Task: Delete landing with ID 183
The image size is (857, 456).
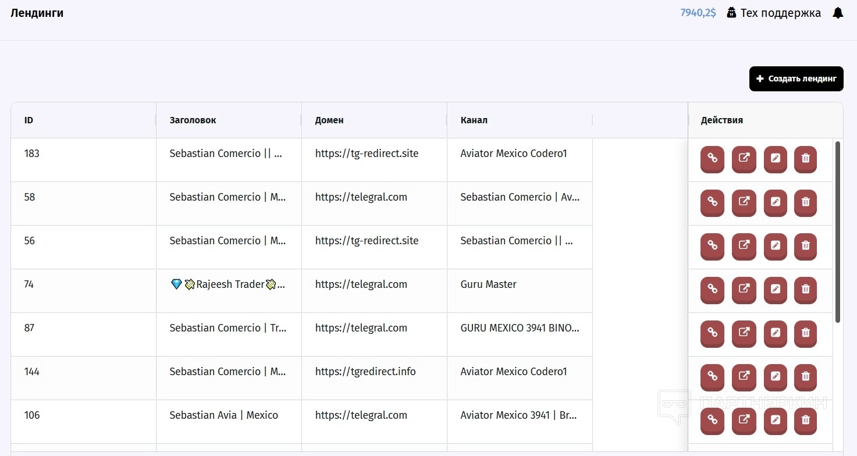Action: click(806, 158)
